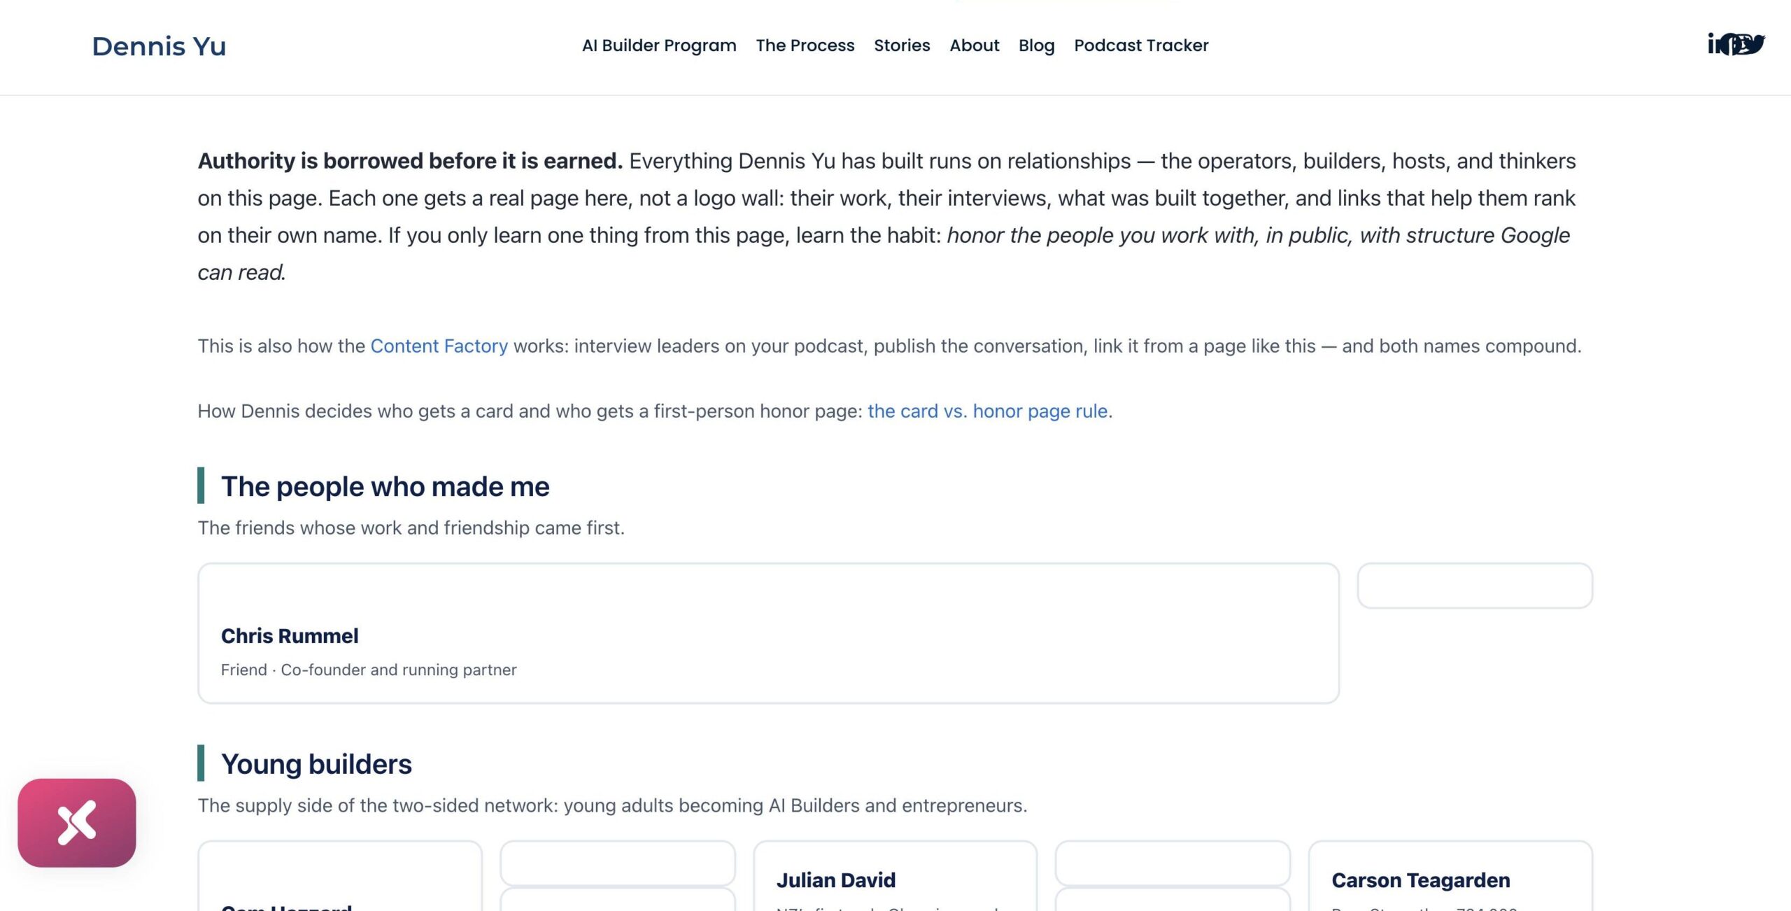The image size is (1791, 911).
Task: Follow the Content Factory link
Action: click(x=439, y=346)
